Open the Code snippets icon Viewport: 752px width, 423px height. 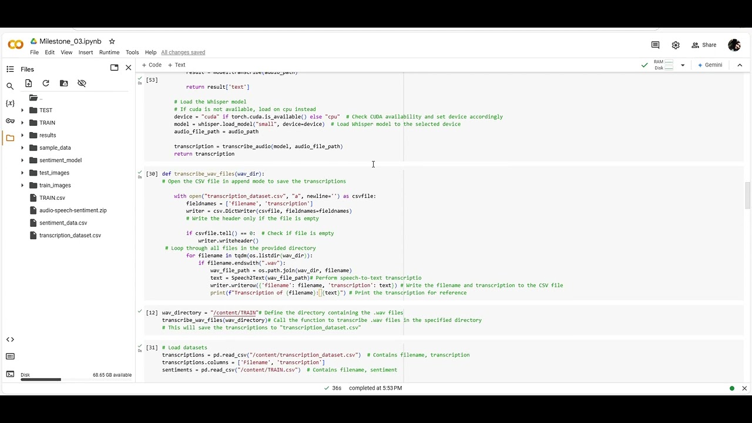tap(10, 340)
